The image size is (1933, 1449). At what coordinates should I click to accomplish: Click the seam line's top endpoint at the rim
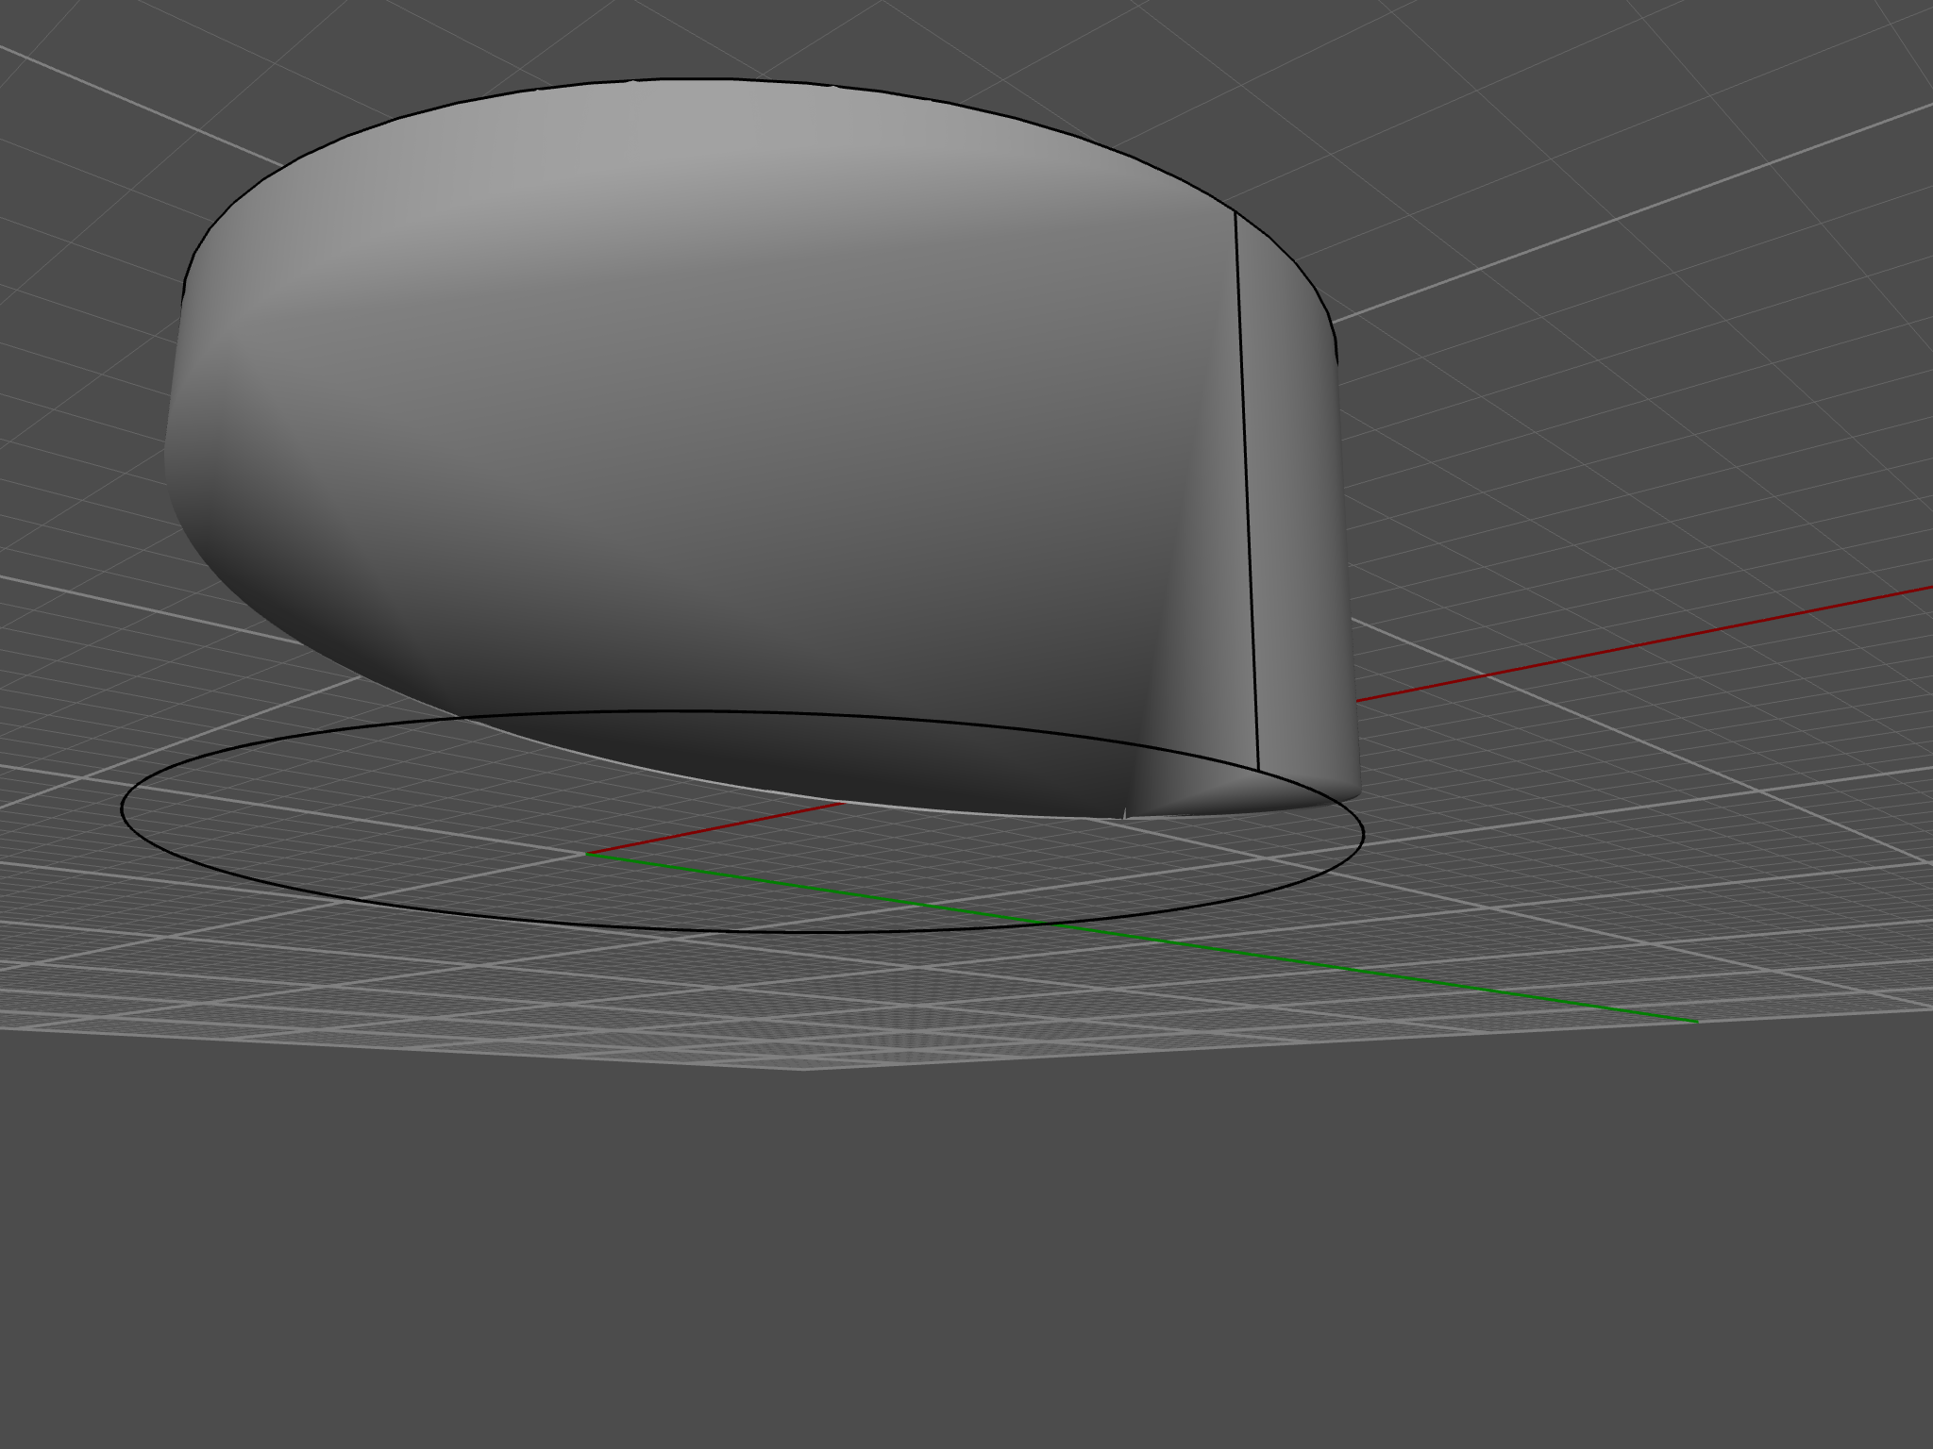point(1236,212)
